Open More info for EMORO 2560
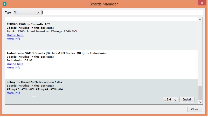Screen dimensions: 208x117 [13, 39]
